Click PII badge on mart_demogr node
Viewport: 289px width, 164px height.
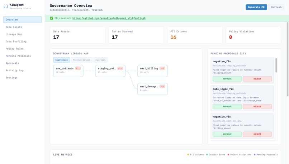click(162, 86)
